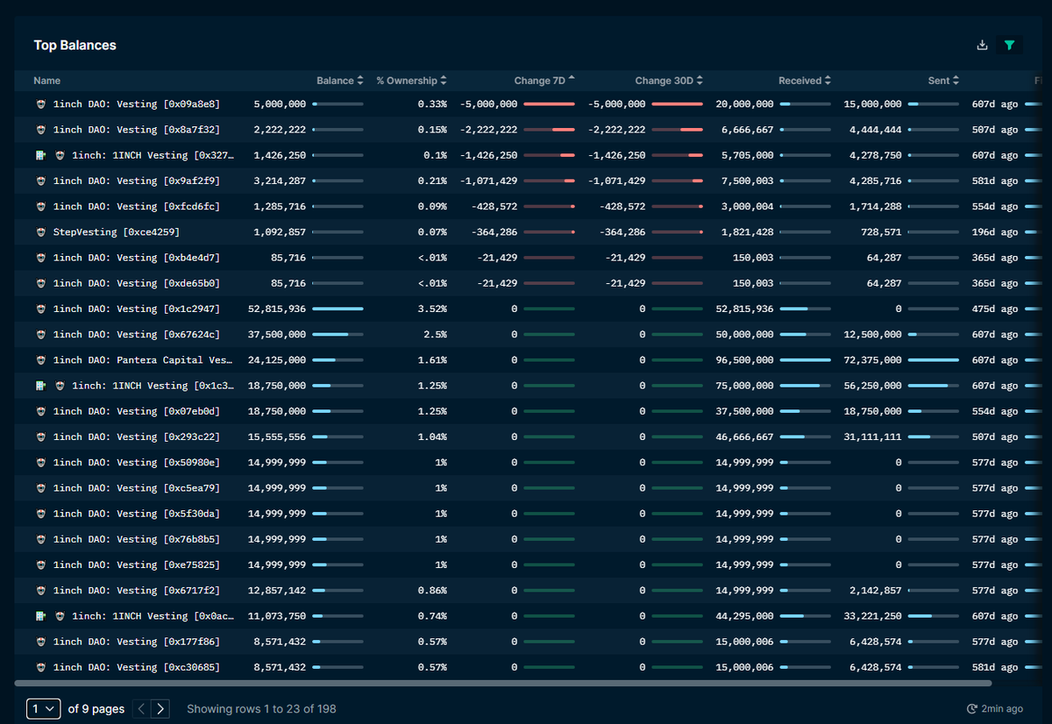Click the Sent column header label

click(938, 81)
